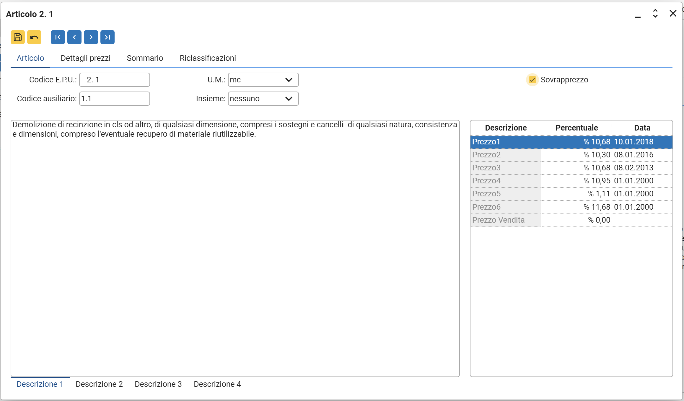684x401 pixels.
Task: Click the yellow undo arrow icon
Action: (34, 37)
